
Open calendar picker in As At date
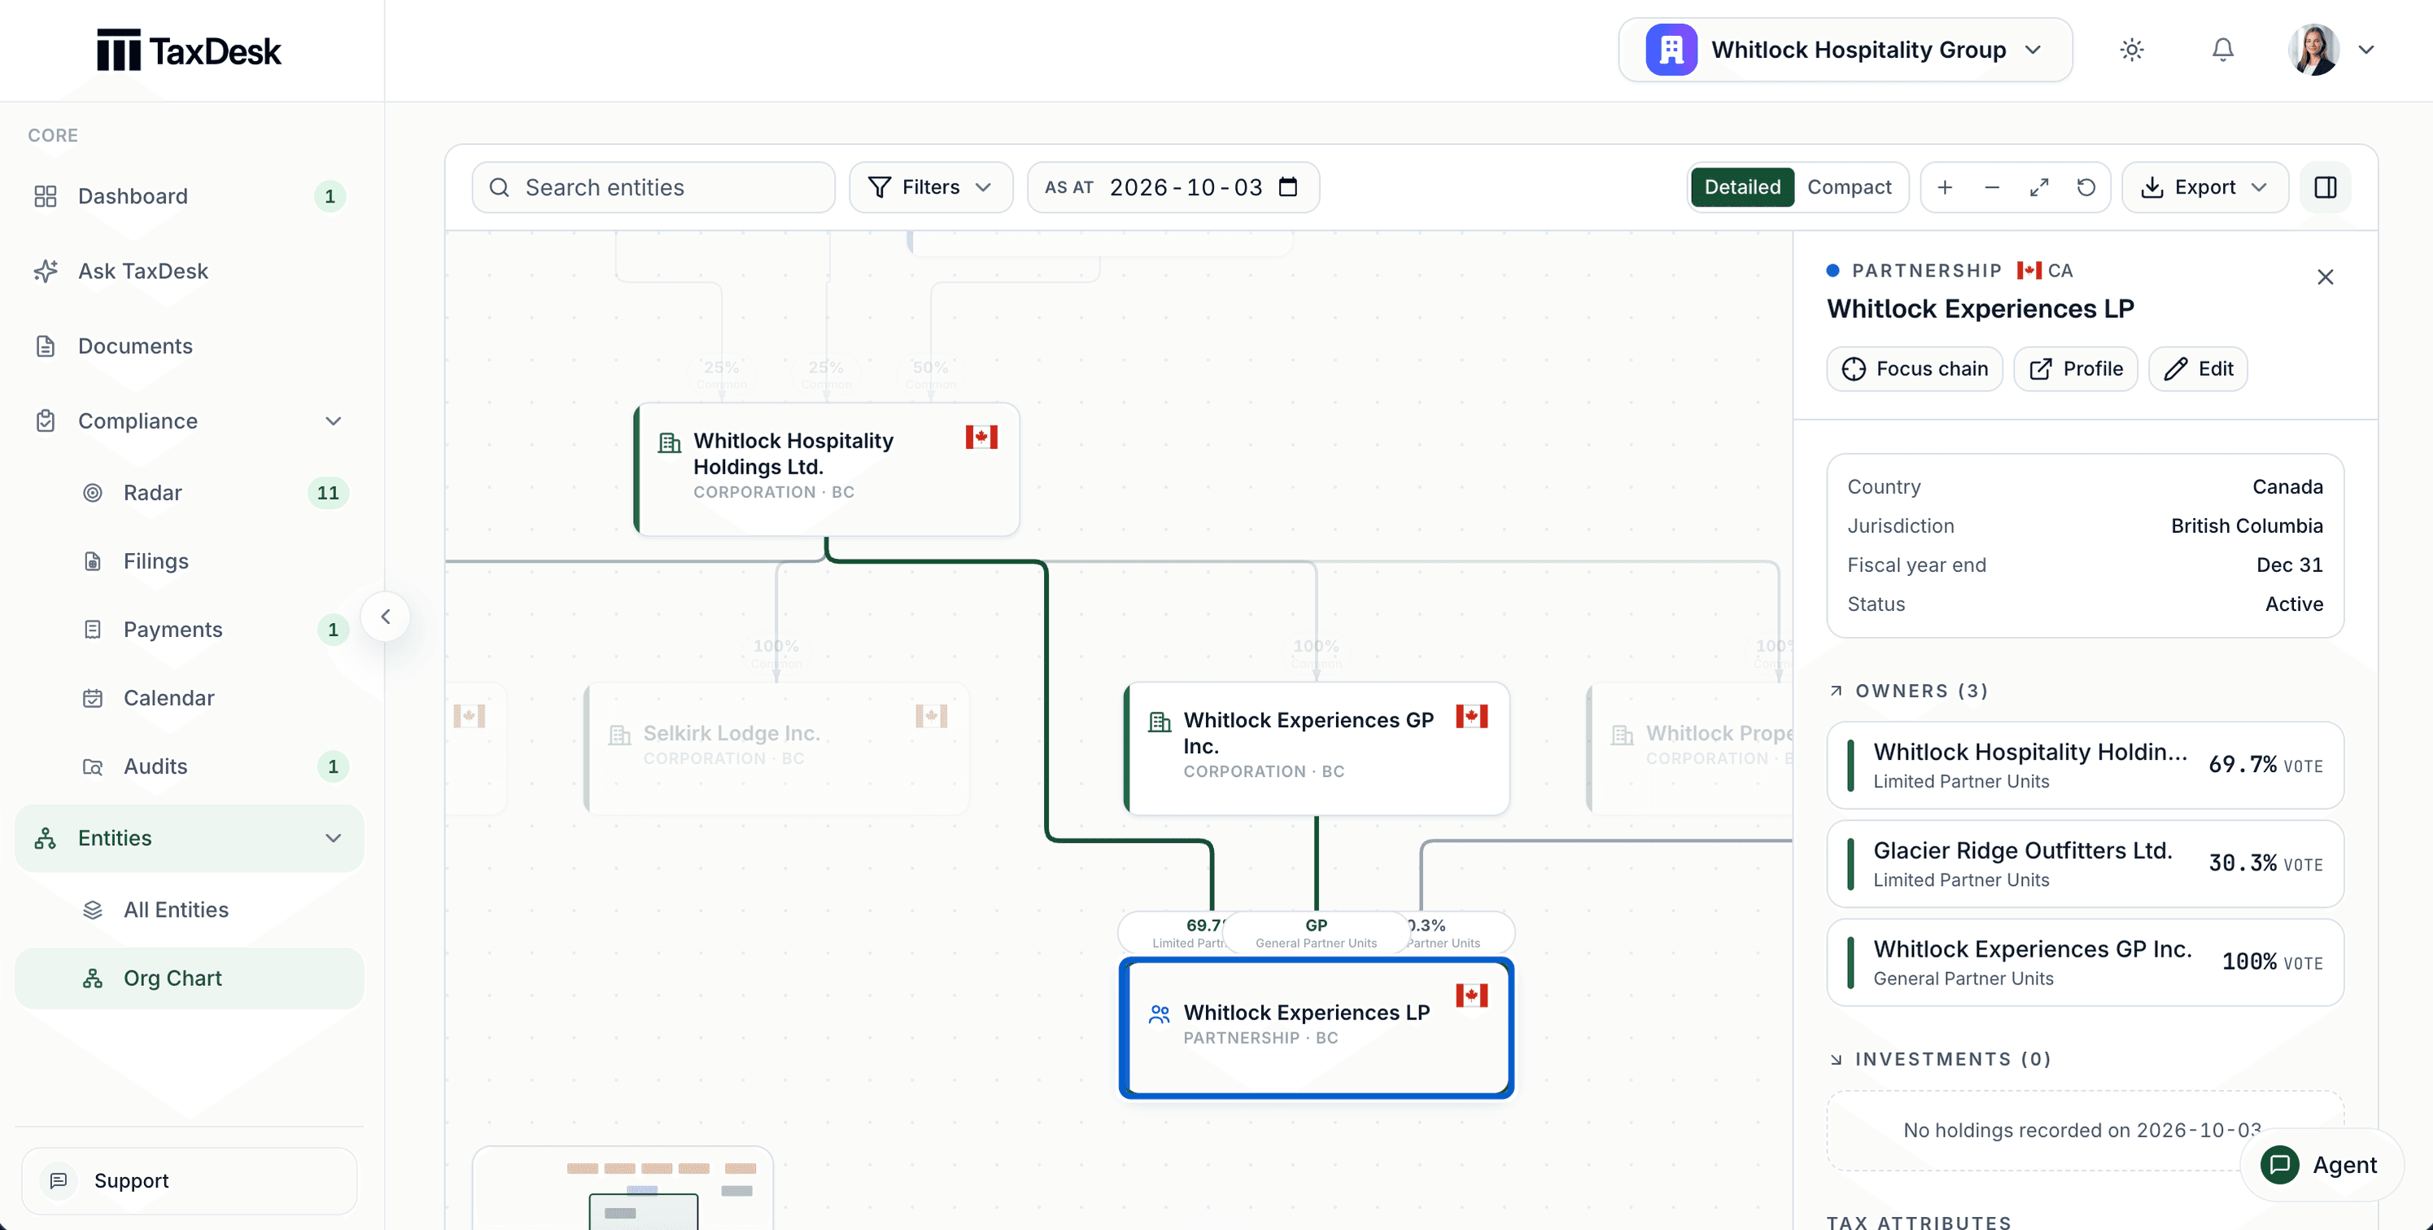(1288, 187)
